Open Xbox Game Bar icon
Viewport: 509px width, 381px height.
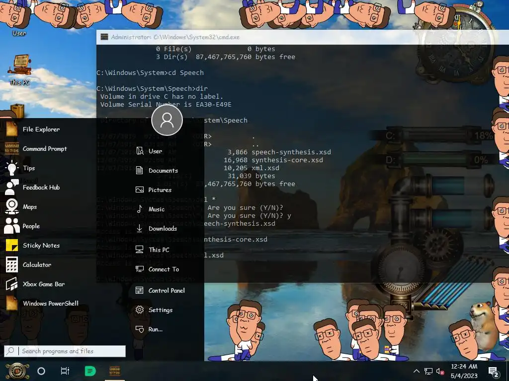click(12, 284)
